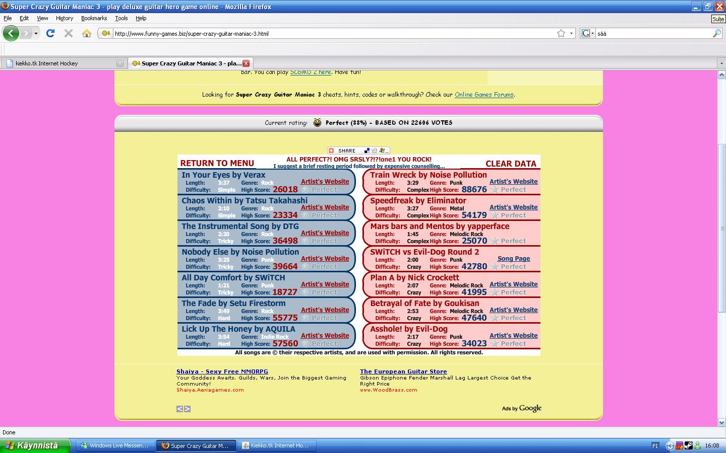This screenshot has height=453, width=726.
Task: Click the Perfect star for In Your Eyes
Action: click(306, 190)
